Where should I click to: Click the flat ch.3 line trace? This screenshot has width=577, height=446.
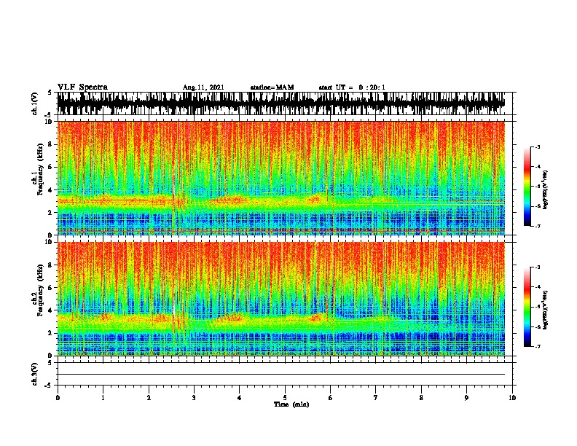tap(280, 375)
